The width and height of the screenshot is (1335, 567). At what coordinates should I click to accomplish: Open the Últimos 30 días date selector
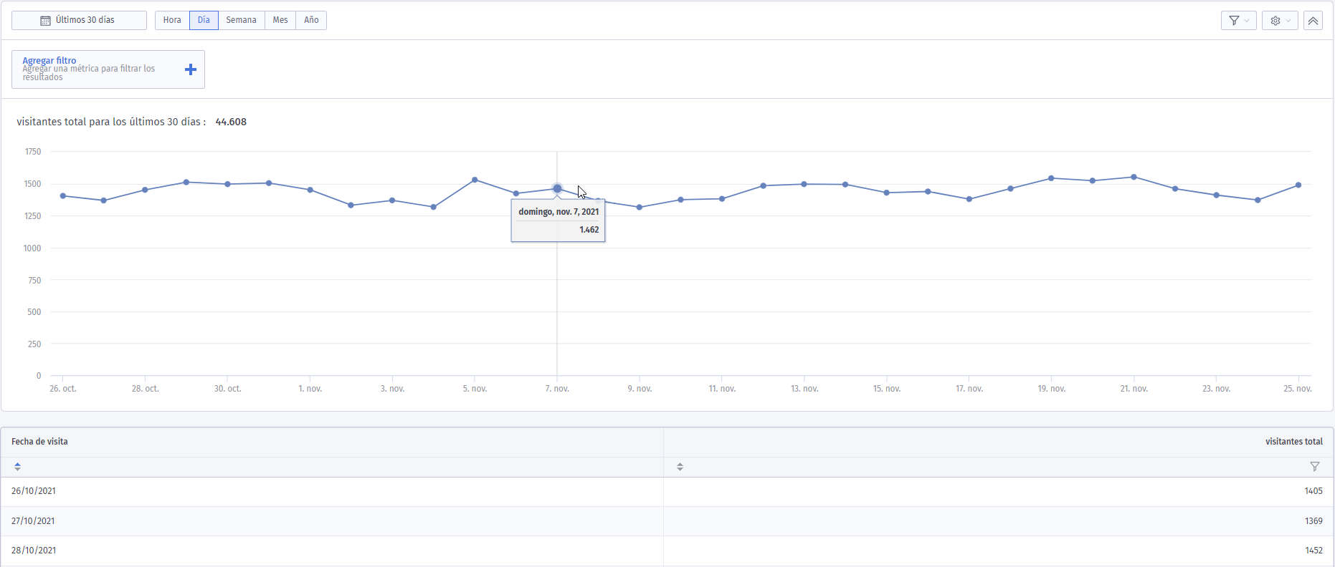tap(79, 20)
